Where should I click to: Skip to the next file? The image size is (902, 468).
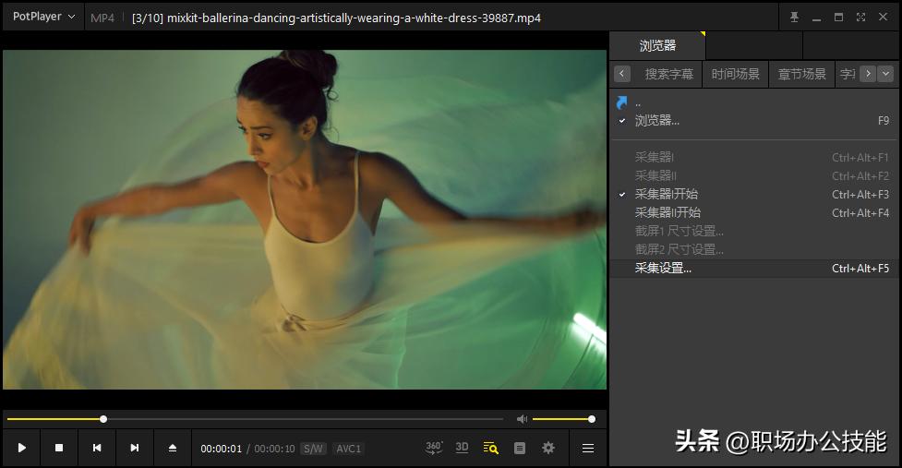coord(135,448)
